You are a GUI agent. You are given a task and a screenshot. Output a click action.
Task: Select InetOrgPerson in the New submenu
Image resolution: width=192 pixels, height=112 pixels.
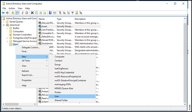click(72, 69)
